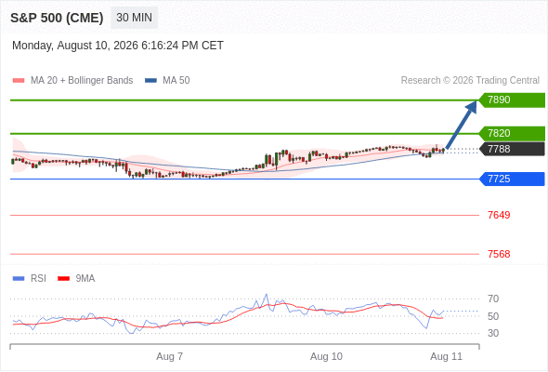Click the blue upward forecast arrow

462,125
